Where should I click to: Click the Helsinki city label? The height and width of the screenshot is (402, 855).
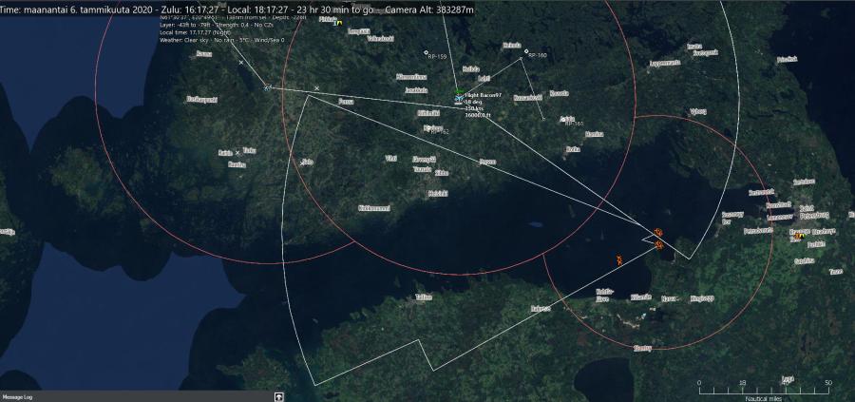click(x=438, y=193)
